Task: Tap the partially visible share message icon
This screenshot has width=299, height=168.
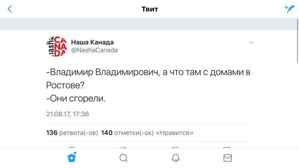Action: (x=226, y=147)
